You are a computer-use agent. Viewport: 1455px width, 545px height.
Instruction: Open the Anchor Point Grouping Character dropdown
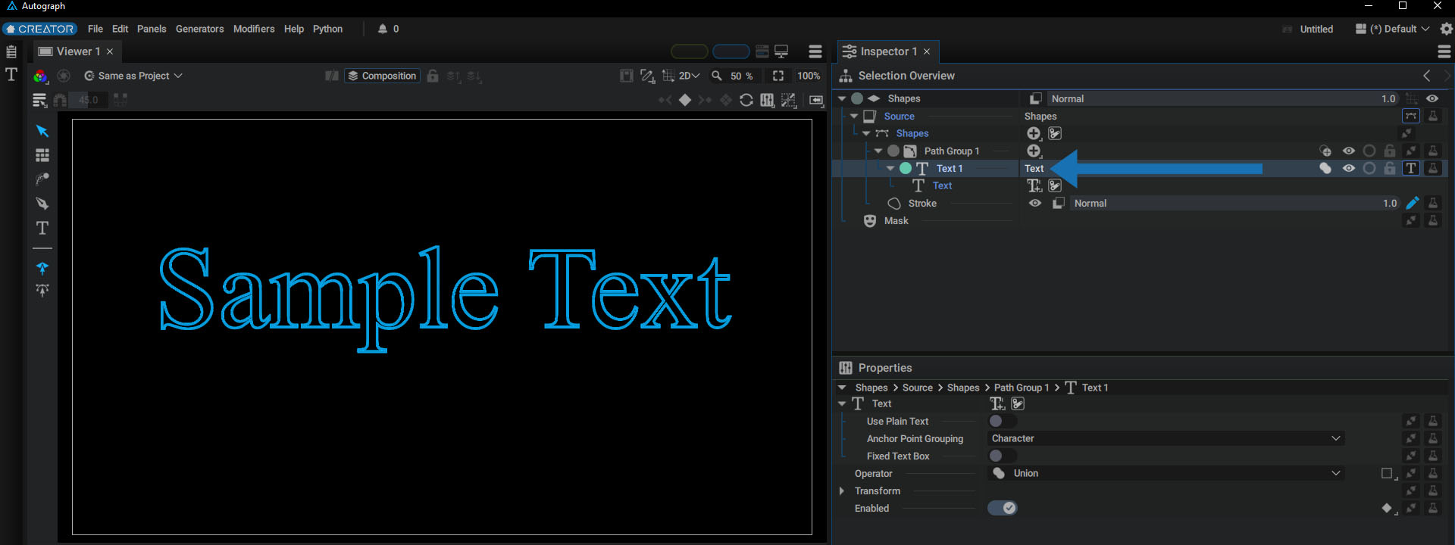click(x=1167, y=438)
